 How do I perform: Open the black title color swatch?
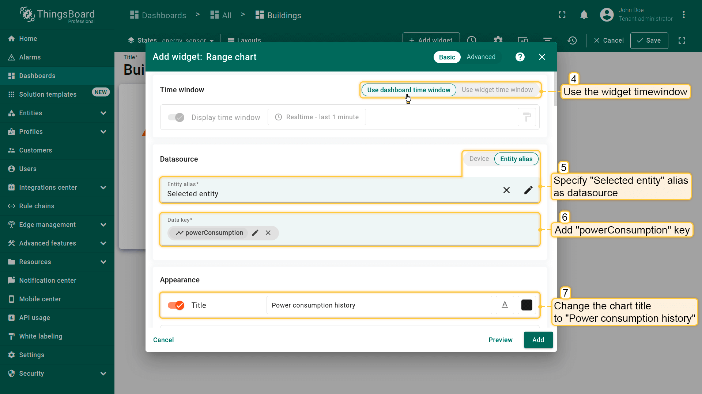[526, 305]
